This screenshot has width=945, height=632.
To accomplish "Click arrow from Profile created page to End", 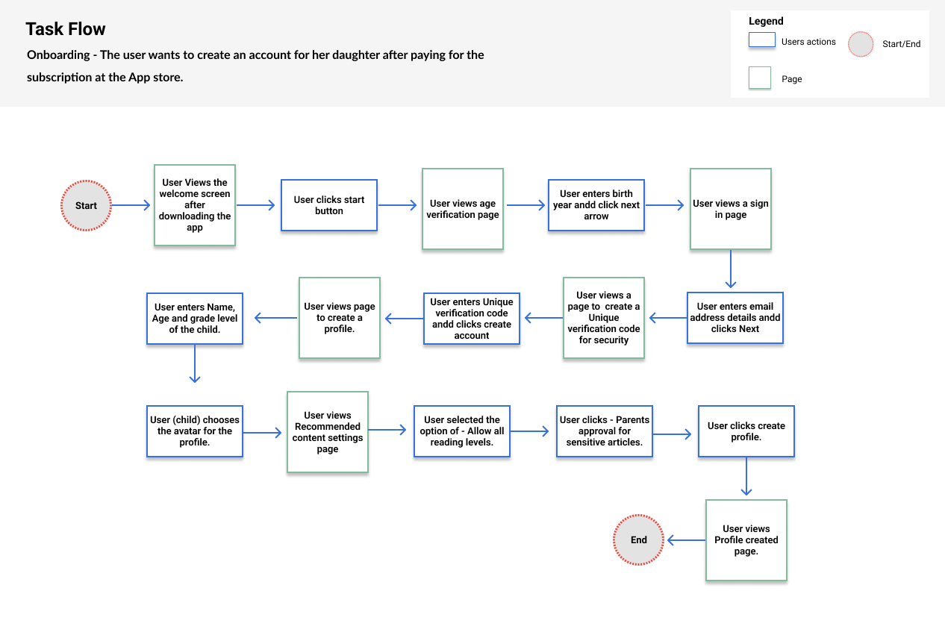I will tap(686, 540).
